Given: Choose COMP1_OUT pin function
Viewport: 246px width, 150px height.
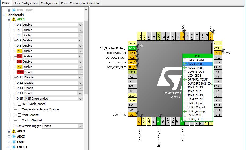Looking at the screenshot, I should point(198,72).
